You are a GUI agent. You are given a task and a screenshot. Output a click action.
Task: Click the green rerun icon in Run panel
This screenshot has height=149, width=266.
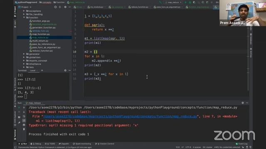pyautogui.click(x=19, y=108)
